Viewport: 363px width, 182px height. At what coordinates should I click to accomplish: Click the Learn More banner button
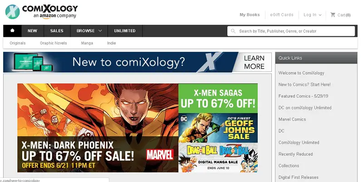pos(254,62)
